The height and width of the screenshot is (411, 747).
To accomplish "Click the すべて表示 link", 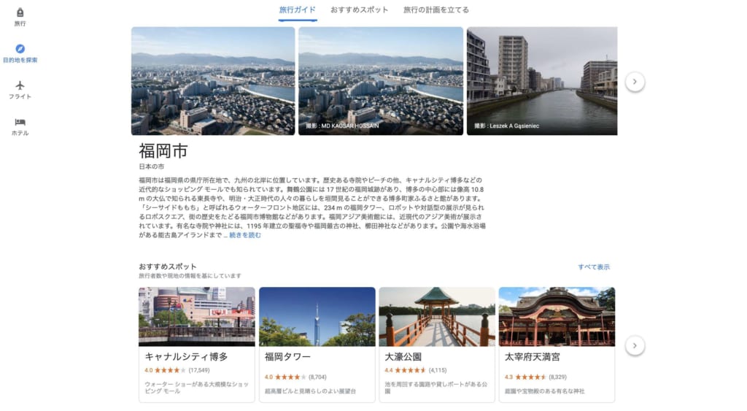I will click(594, 267).
